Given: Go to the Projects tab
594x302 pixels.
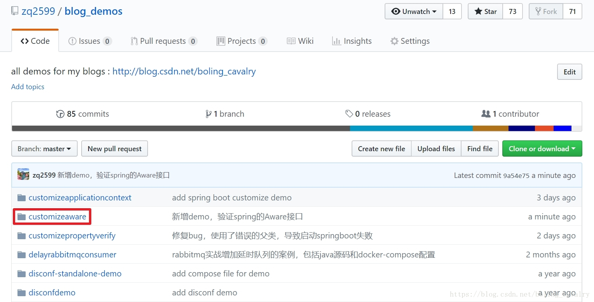Looking at the screenshot, I should pyautogui.click(x=242, y=41).
